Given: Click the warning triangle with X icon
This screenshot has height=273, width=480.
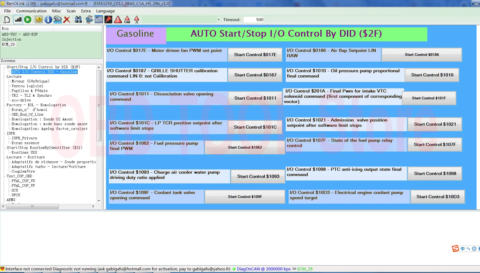Looking at the screenshot, I should 137,19.
